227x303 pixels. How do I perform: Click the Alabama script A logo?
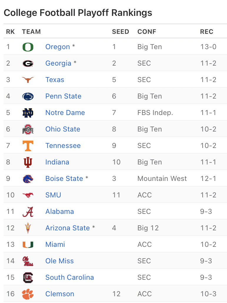click(x=28, y=212)
